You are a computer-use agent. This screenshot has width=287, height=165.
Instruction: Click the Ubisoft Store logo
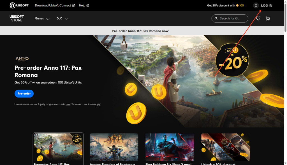[x=17, y=18]
